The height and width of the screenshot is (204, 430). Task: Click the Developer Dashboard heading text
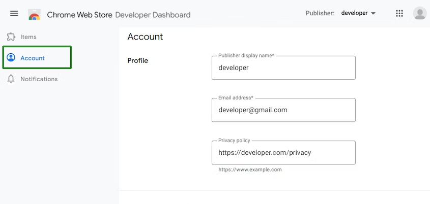pos(153,15)
